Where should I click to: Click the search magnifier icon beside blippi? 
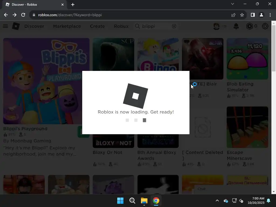pos(137,26)
